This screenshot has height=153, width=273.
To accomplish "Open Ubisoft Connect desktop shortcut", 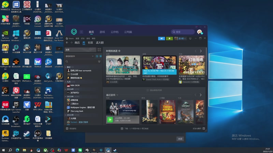I will coord(38,21).
